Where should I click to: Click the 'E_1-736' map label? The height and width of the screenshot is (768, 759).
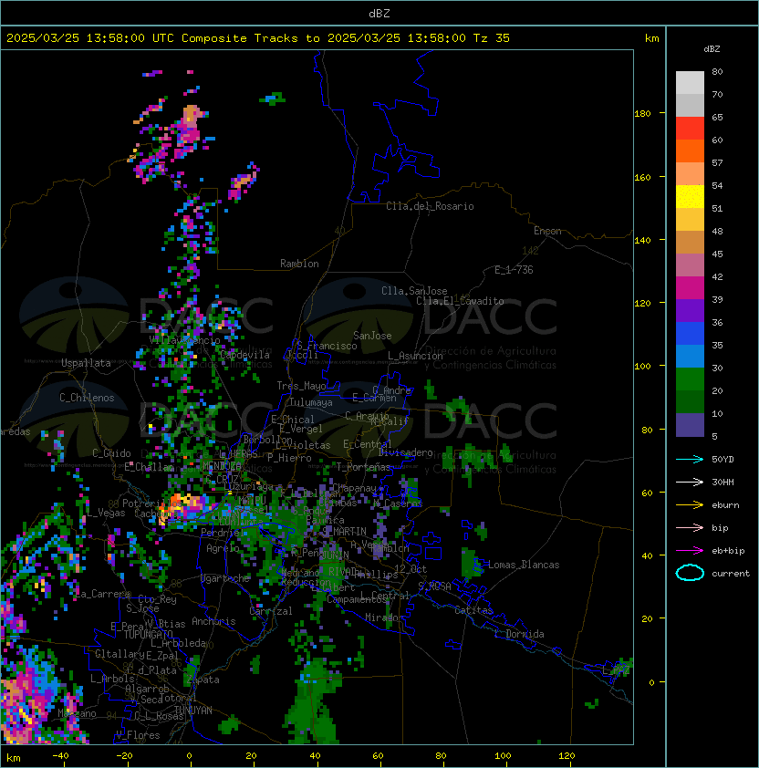point(514,270)
